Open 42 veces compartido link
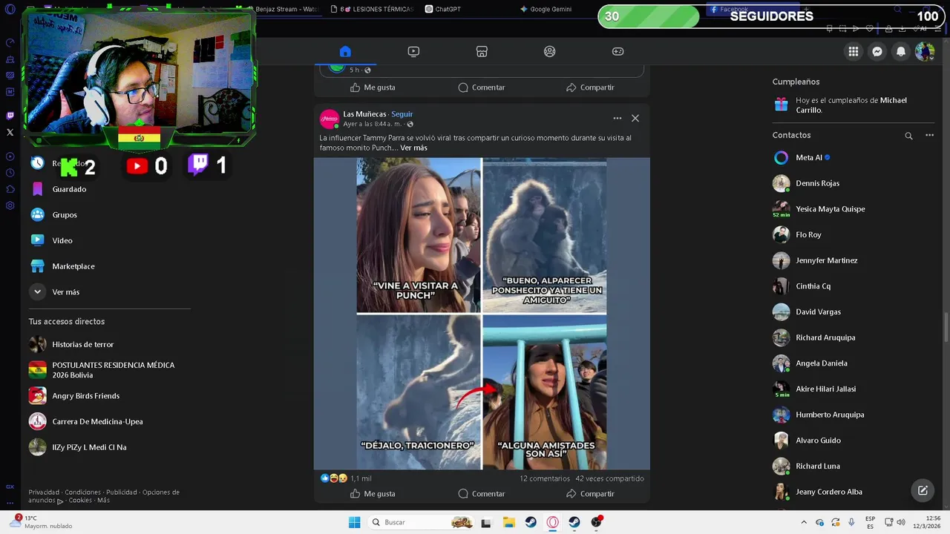This screenshot has width=950, height=534. pyautogui.click(x=609, y=478)
